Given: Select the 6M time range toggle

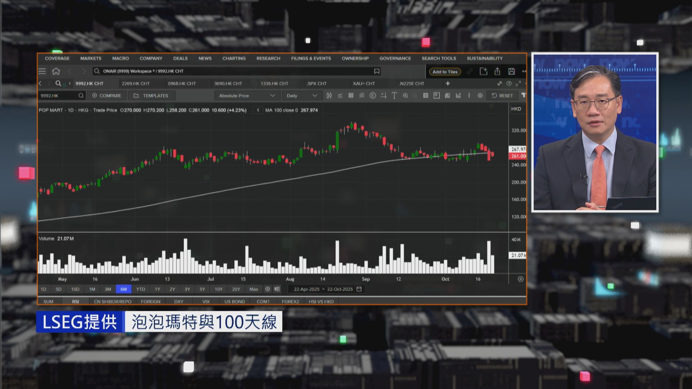Looking at the screenshot, I should (124, 289).
